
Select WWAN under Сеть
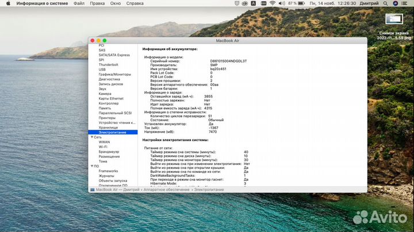(x=104, y=142)
